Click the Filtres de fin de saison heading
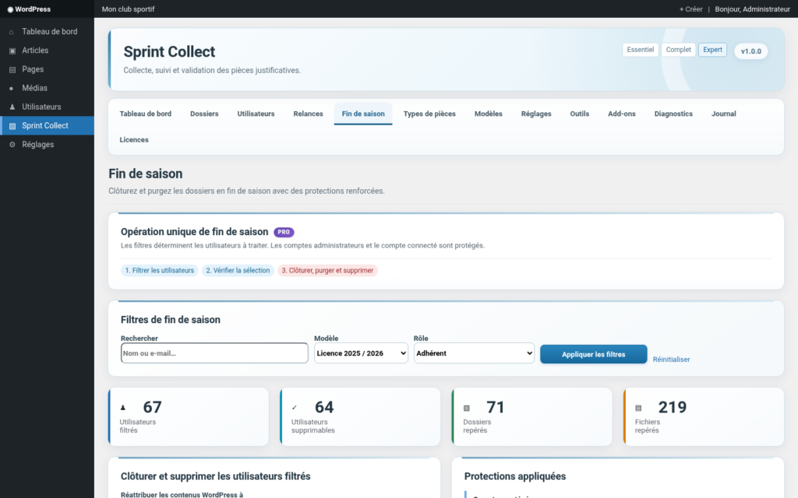The image size is (798, 498). (x=171, y=320)
